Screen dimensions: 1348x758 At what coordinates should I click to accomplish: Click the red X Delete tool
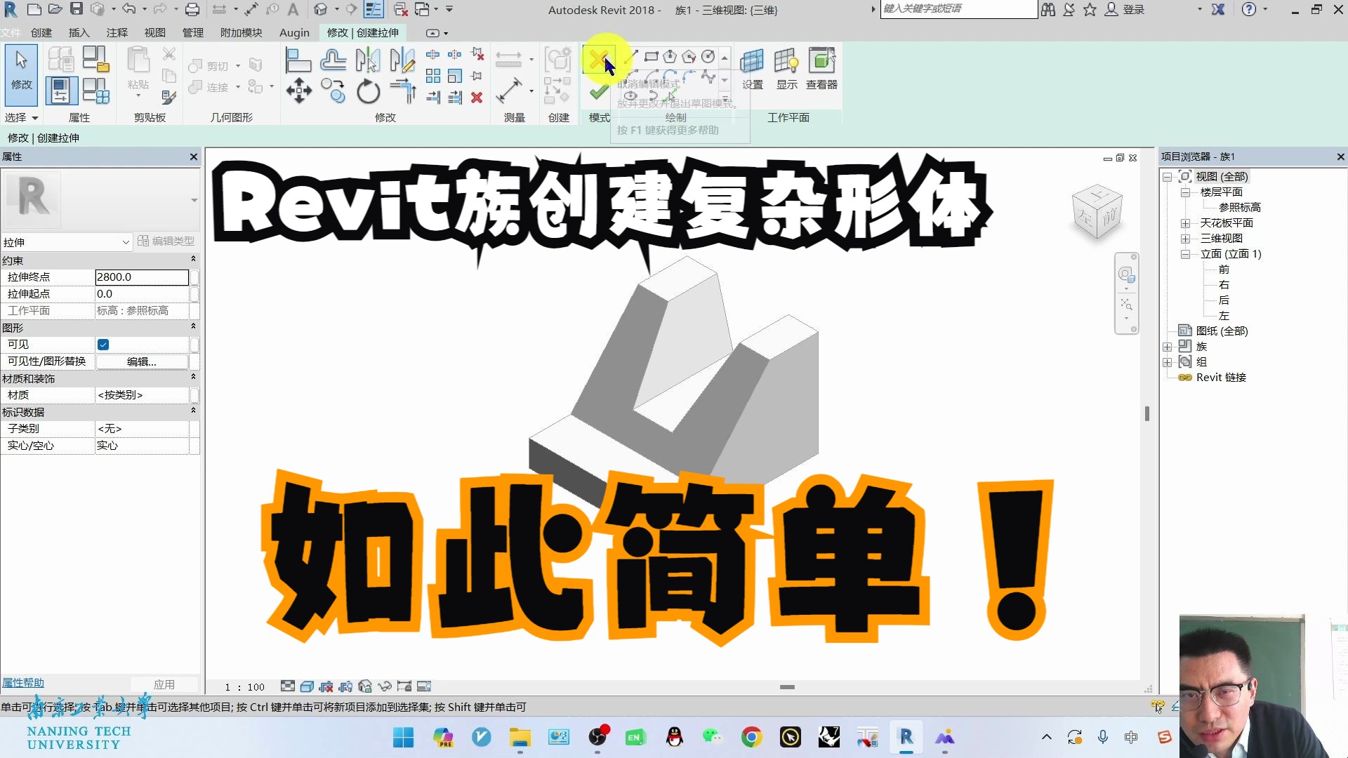pos(477,98)
